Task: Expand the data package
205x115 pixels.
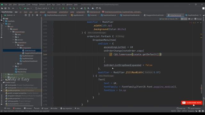Action: click(x=13, y=34)
